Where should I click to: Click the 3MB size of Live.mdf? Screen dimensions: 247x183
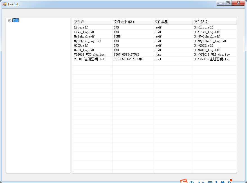click(116, 27)
